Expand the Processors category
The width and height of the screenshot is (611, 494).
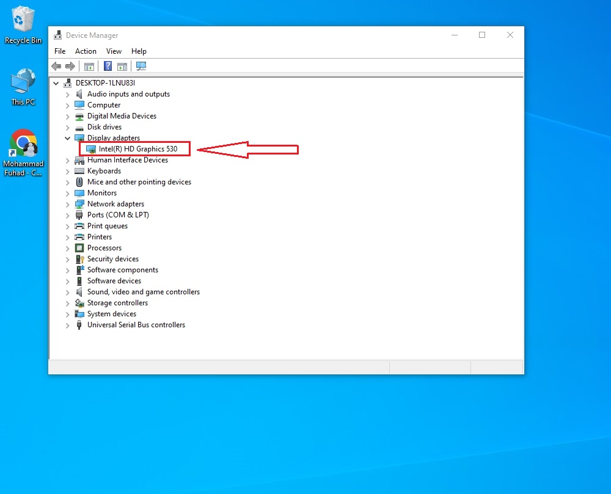point(68,248)
